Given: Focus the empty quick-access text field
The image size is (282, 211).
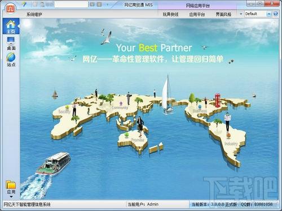Looking at the screenshot, I should [71, 5].
